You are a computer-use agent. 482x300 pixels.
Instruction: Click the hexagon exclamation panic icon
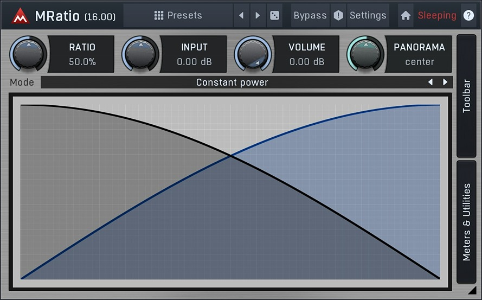click(x=338, y=15)
